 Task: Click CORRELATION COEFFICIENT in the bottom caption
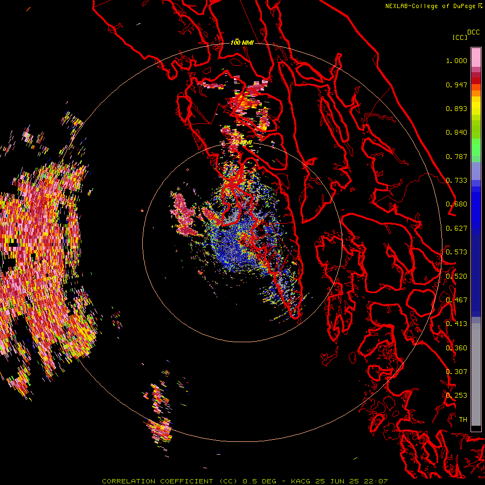pyautogui.click(x=157, y=481)
